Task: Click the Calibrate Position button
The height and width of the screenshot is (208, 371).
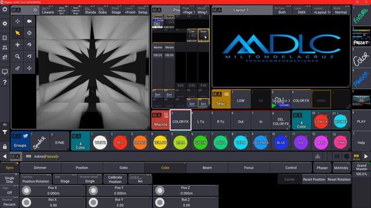Action: [115, 179]
